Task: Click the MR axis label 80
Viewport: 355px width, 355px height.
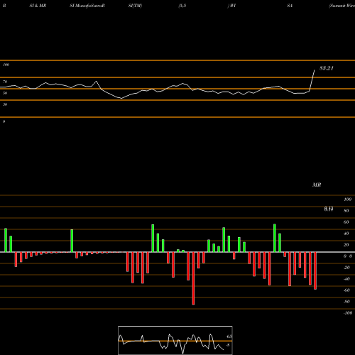Action: pos(346,211)
